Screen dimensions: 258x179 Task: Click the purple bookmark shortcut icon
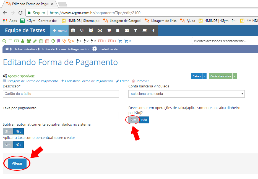[x=59, y=41]
